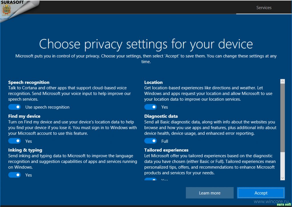Click the Diagnostic data heading

point(161,116)
